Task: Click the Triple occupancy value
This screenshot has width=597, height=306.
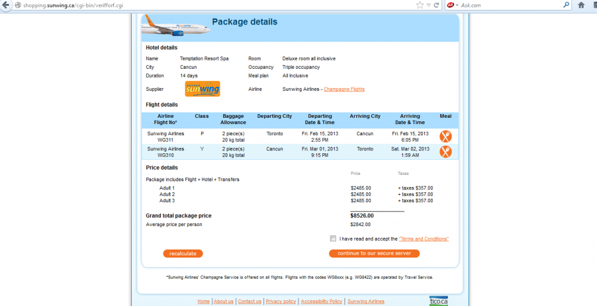Action: pos(301,67)
